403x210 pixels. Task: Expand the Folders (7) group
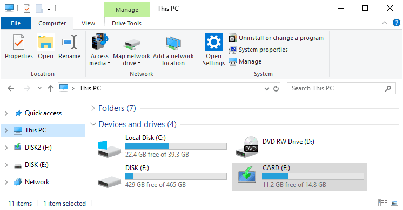click(93, 108)
